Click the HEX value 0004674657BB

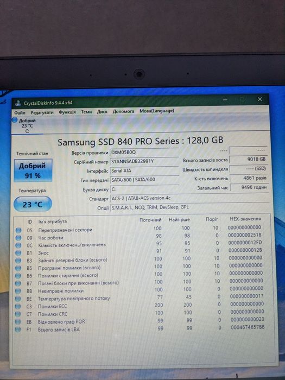[x=248, y=327]
